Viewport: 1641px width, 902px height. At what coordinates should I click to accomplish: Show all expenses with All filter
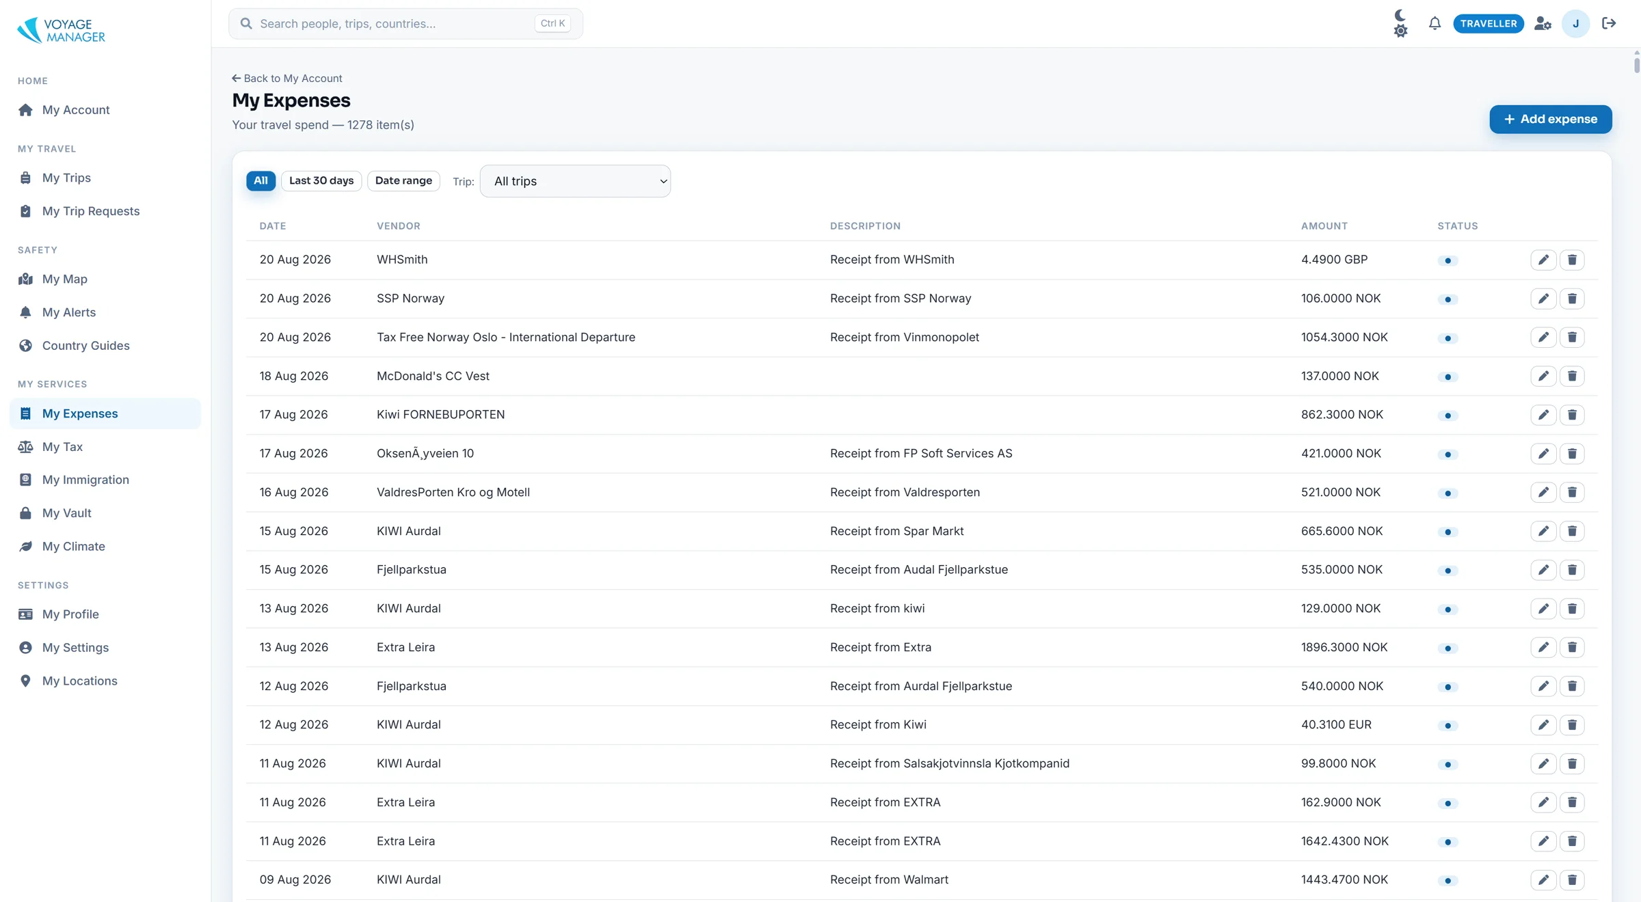point(261,181)
